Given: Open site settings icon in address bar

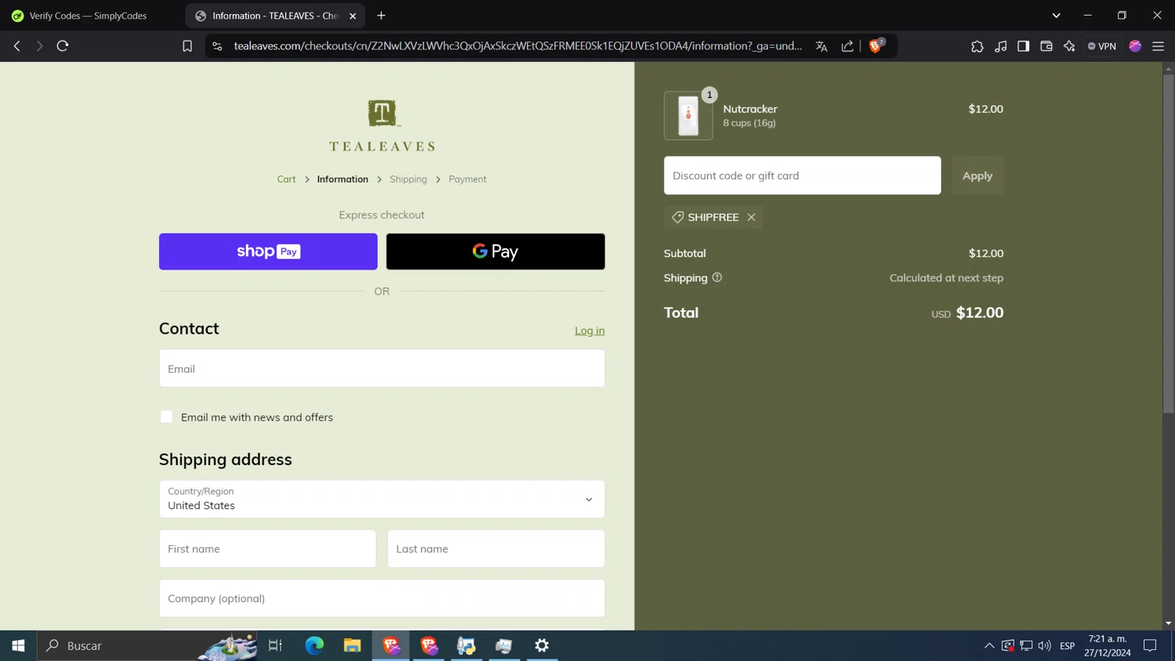Looking at the screenshot, I should [217, 46].
